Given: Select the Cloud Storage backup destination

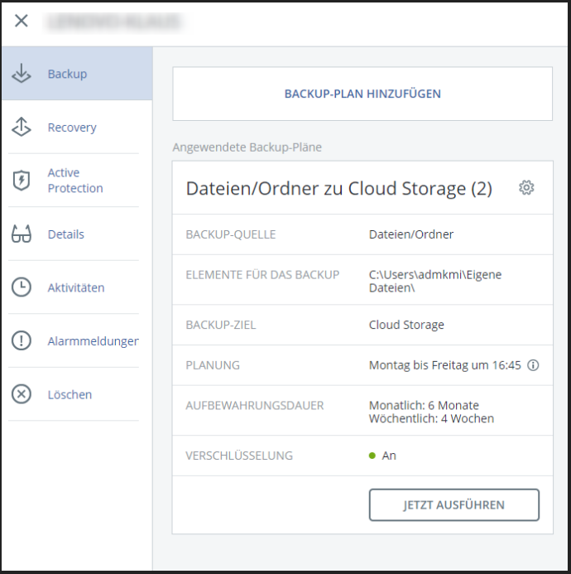Looking at the screenshot, I should [406, 325].
